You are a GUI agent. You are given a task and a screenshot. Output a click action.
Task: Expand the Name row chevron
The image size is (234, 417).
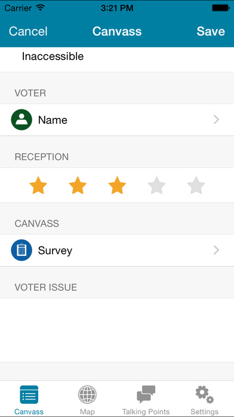[x=217, y=120]
